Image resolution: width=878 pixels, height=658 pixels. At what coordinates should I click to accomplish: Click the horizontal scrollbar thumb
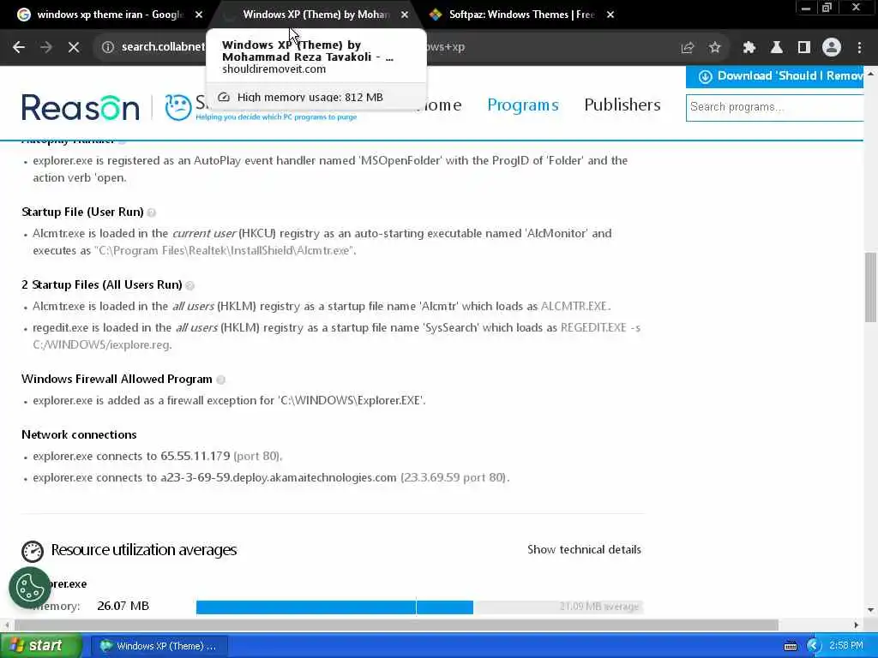click(x=396, y=625)
